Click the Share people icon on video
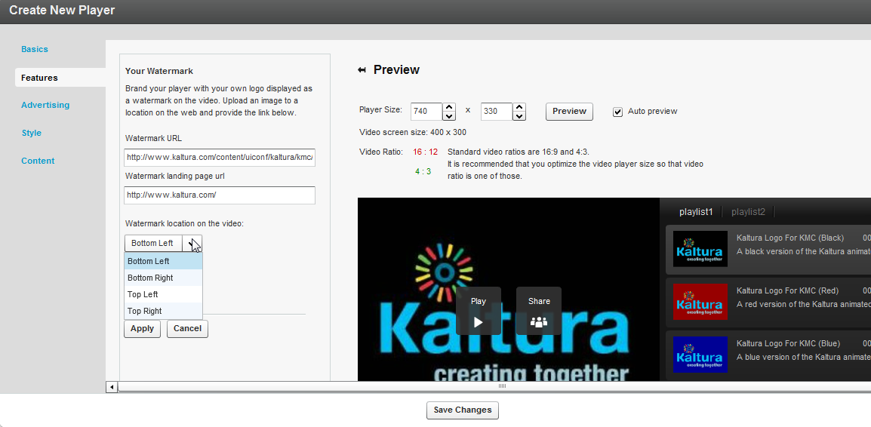The height and width of the screenshot is (427, 871). (x=539, y=322)
